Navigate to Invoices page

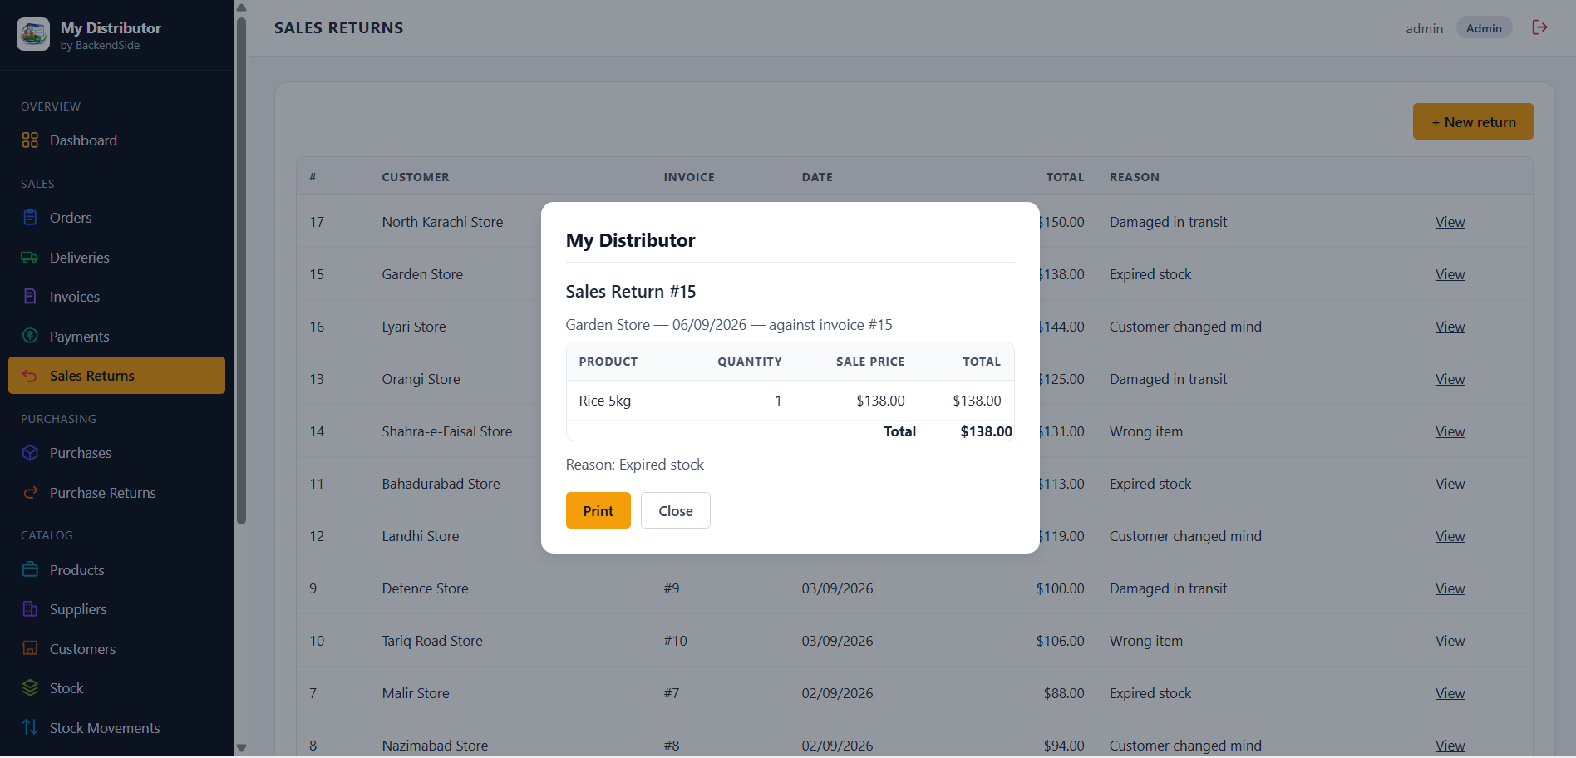(x=116, y=297)
